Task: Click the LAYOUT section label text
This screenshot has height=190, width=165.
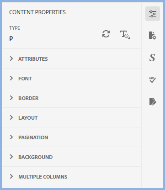Action: 28,118
